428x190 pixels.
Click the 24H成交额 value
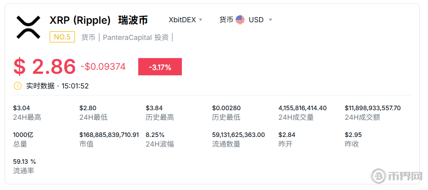373,108
